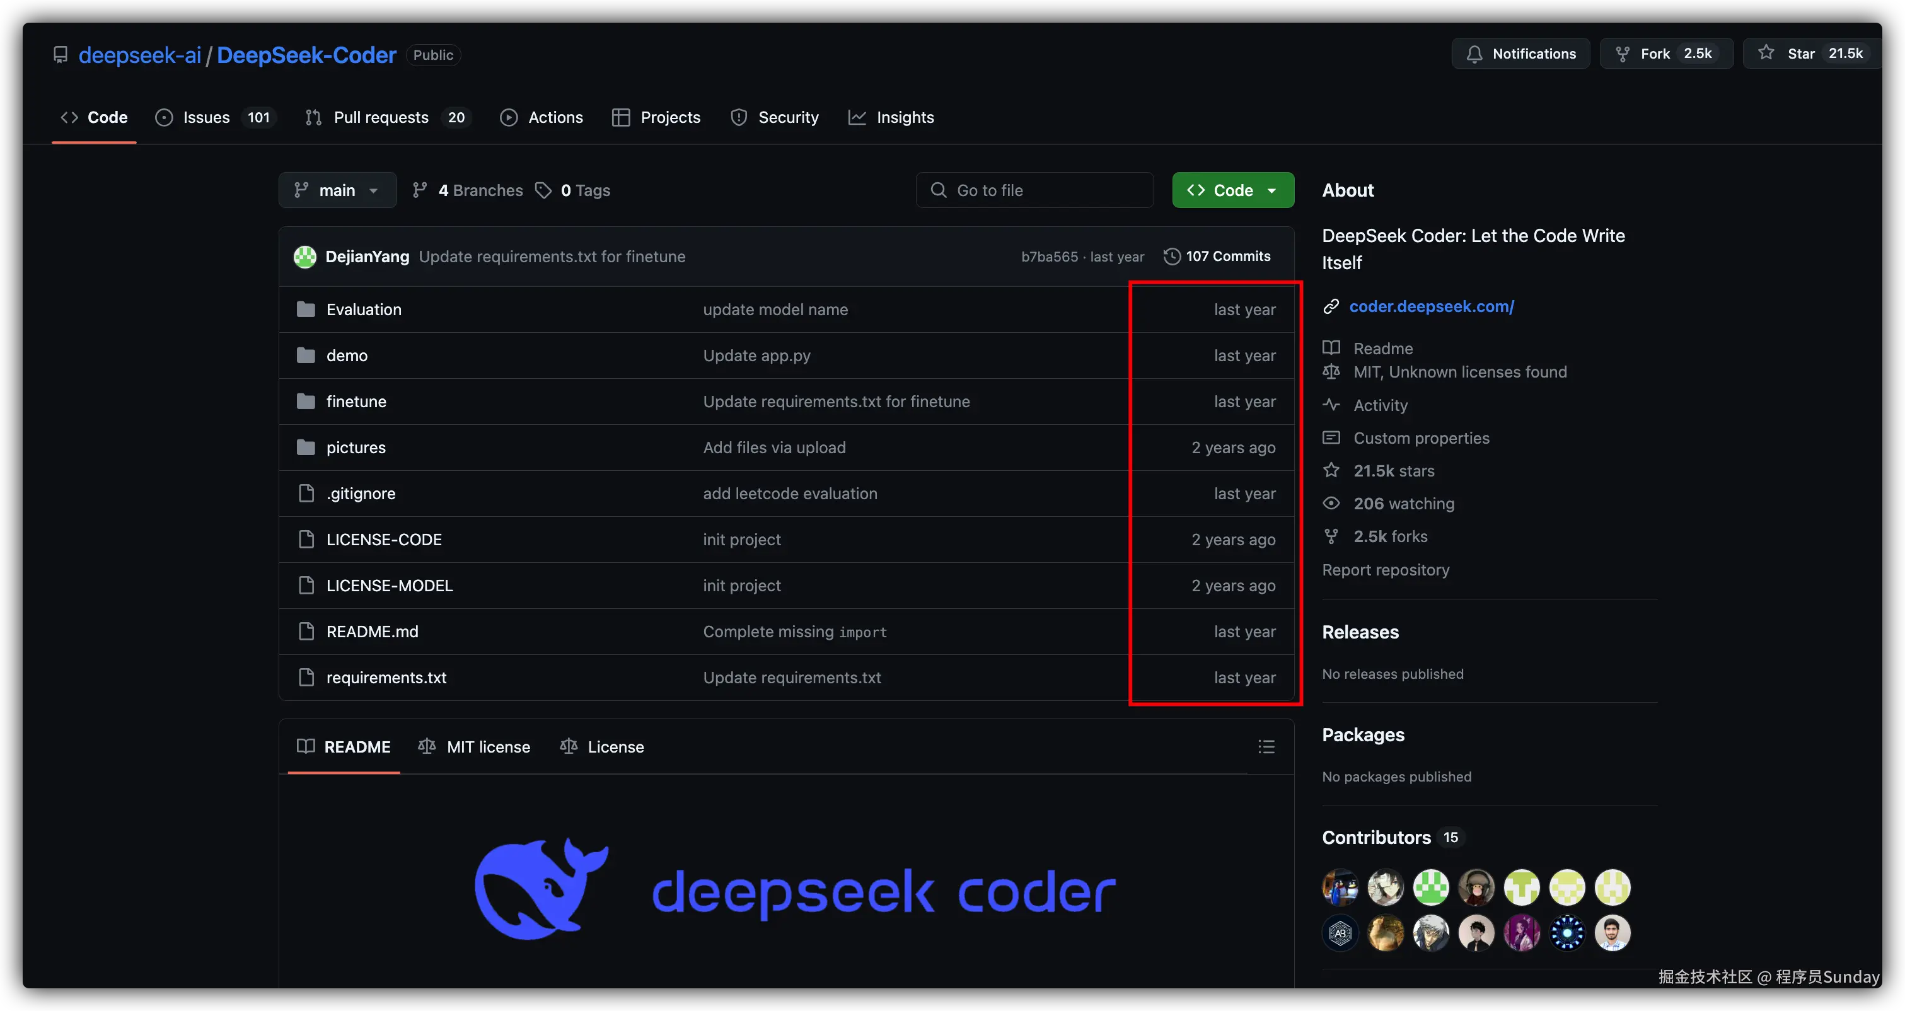This screenshot has width=1905, height=1011.
Task: Switch to the License tab
Action: pyautogui.click(x=602, y=747)
